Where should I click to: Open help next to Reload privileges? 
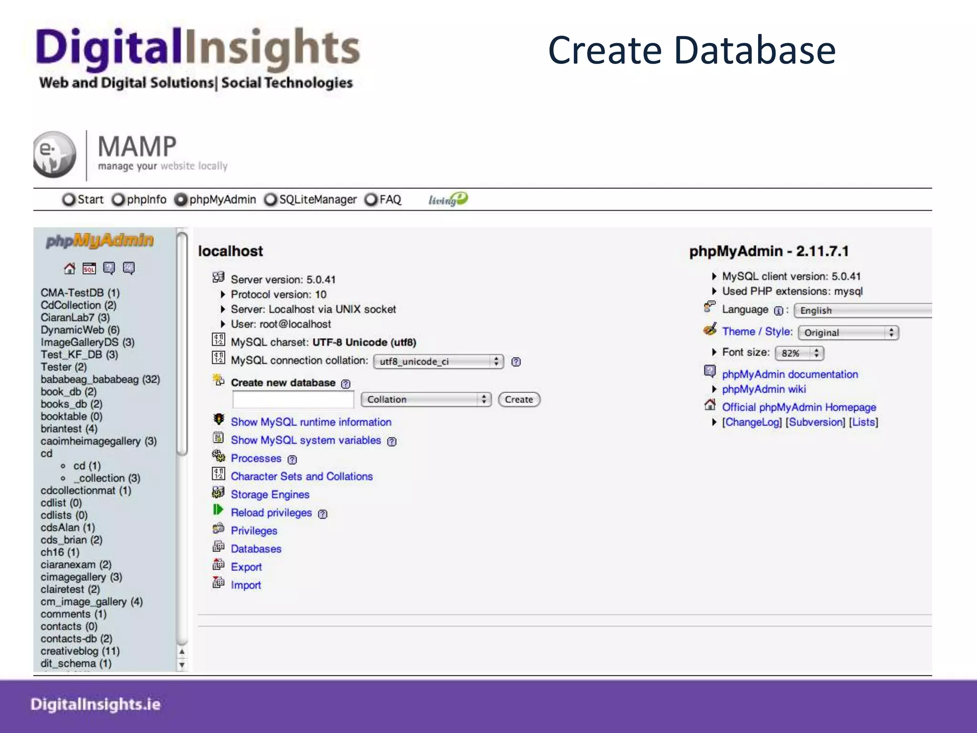click(322, 514)
